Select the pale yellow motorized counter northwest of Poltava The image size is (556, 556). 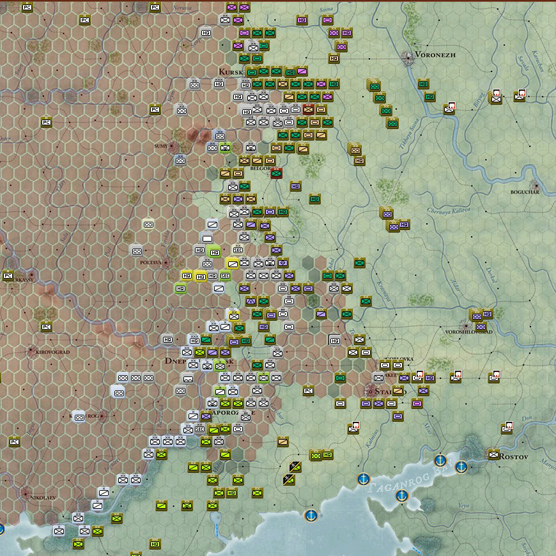coord(148,224)
